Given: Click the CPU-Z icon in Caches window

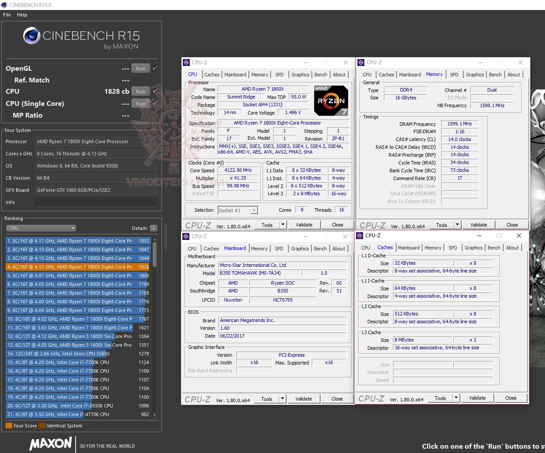Looking at the screenshot, I should point(360,236).
